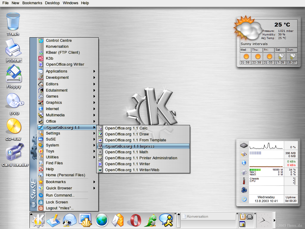This screenshot has height=229, width=305.
Task: Open the Help menu in top bar
Action: point(85,3)
